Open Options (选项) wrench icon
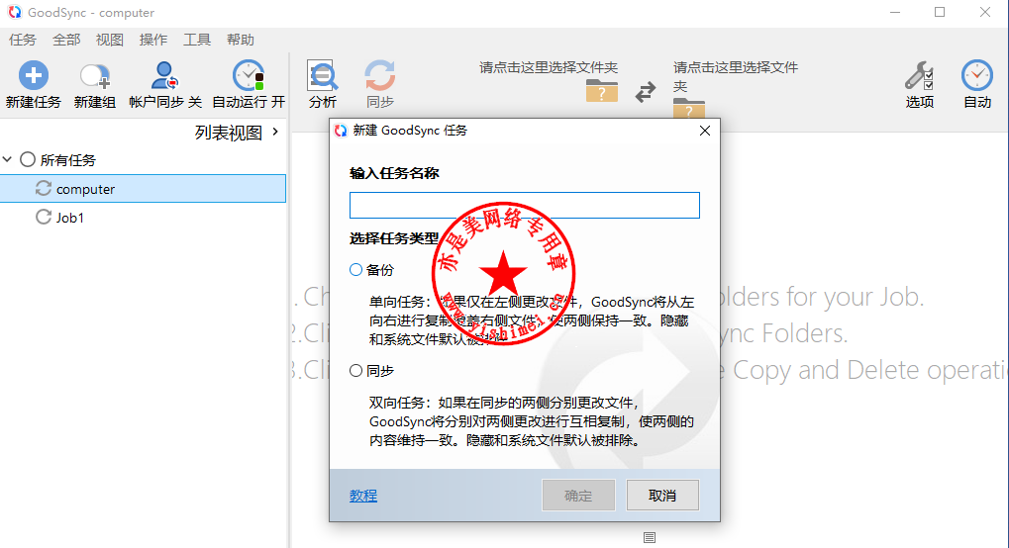This screenshot has width=1009, height=548. tap(920, 76)
